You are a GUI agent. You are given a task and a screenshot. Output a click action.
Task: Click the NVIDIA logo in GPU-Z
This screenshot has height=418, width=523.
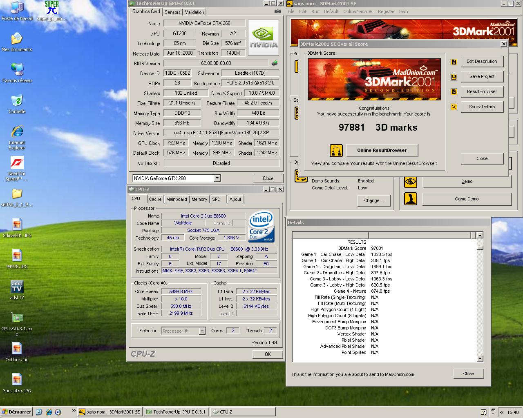point(264,38)
